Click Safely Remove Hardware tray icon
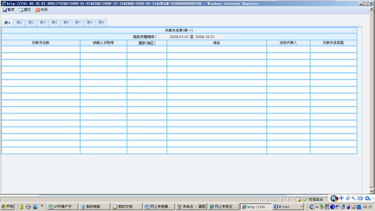The height and width of the screenshot is (211, 375). [322, 207]
